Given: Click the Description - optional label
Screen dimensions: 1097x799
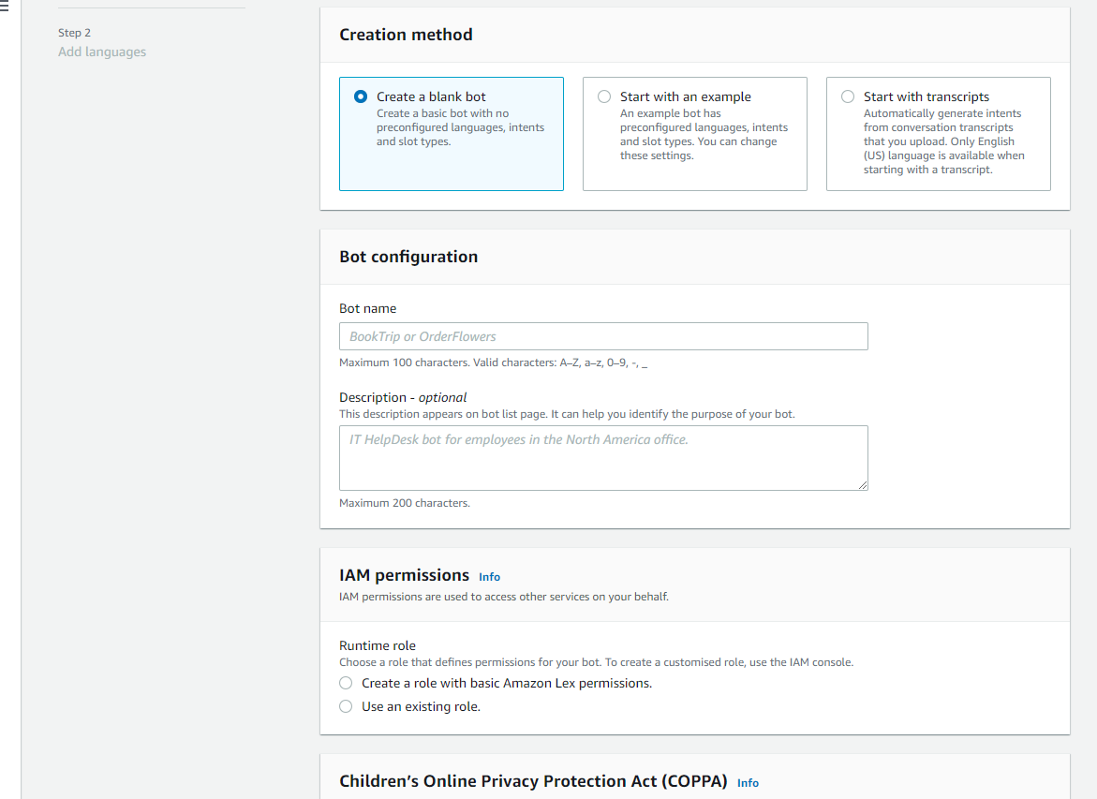Looking at the screenshot, I should coord(403,397).
